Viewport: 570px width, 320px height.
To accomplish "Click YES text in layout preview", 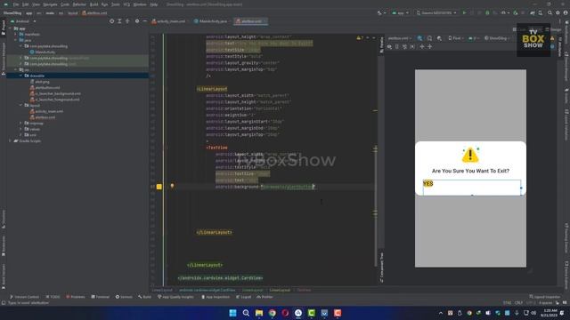I will click(x=428, y=184).
